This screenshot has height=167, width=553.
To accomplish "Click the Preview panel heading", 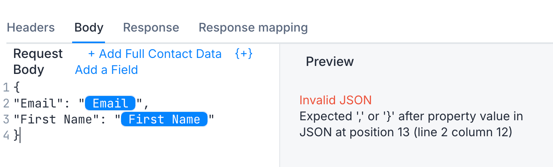I will tap(330, 62).
